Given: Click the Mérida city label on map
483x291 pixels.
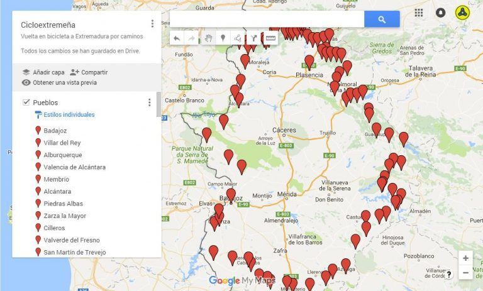Looking at the screenshot, I should (287, 194).
